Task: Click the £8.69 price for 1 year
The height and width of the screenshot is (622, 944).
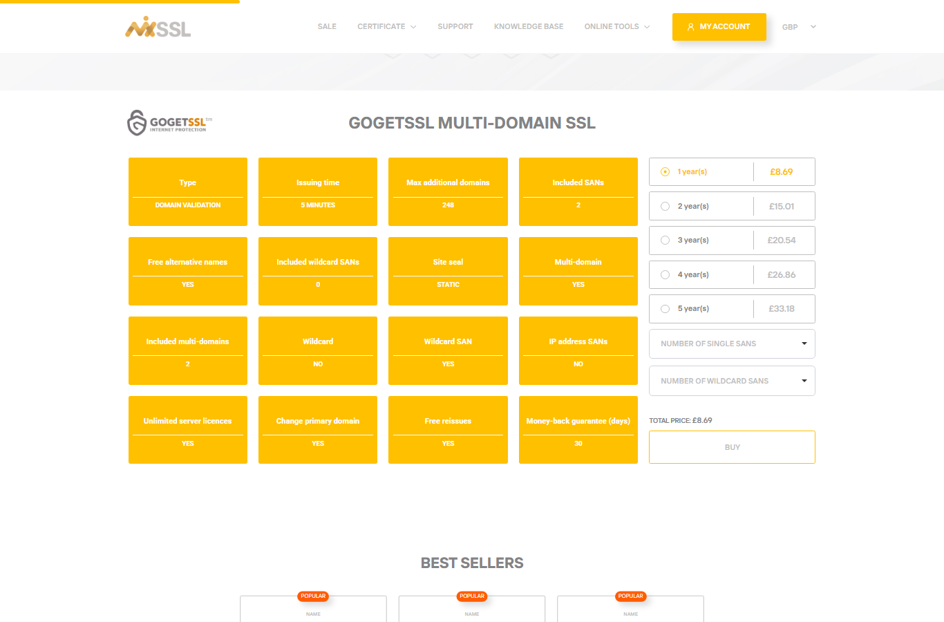Action: tap(782, 172)
